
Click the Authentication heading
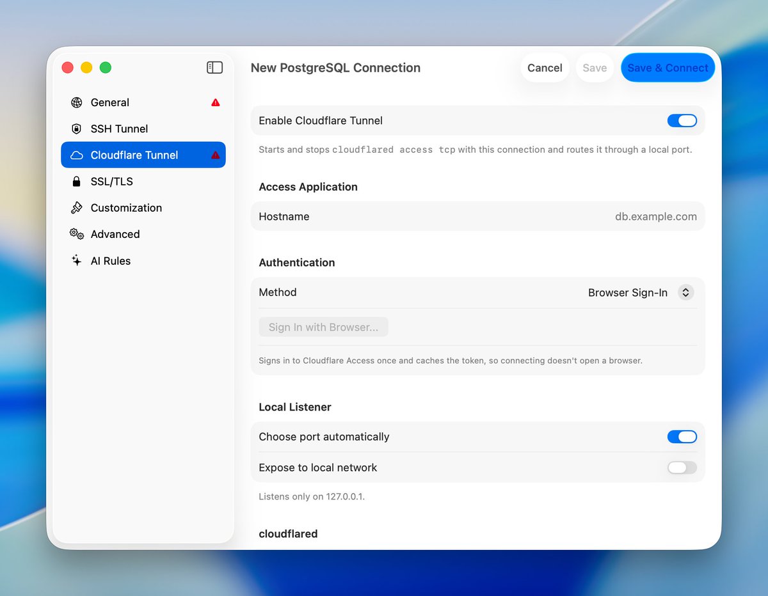pyautogui.click(x=297, y=262)
